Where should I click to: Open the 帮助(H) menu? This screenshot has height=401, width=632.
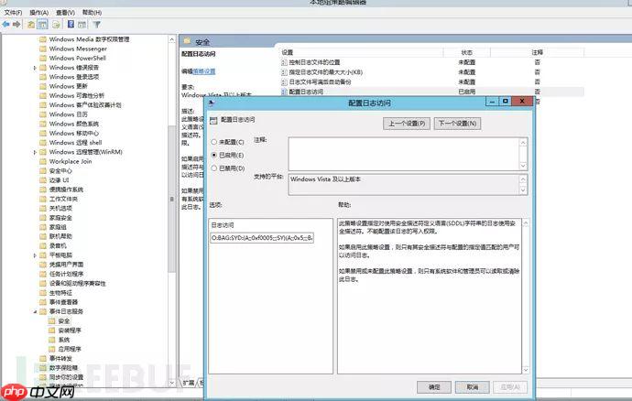92,13
